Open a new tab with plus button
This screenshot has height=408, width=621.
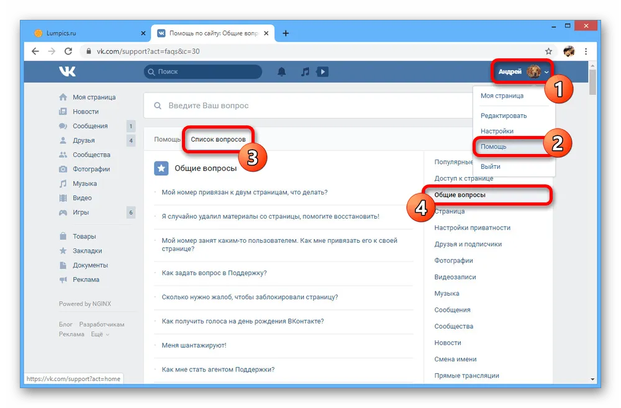pos(286,34)
